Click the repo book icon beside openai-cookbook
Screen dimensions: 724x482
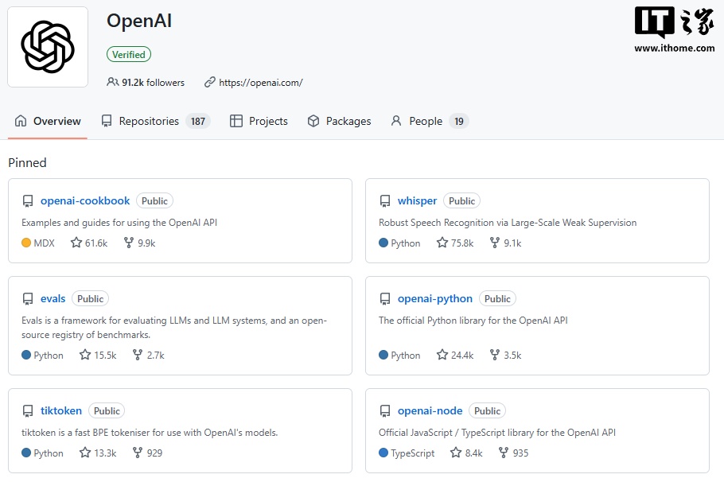tap(28, 200)
